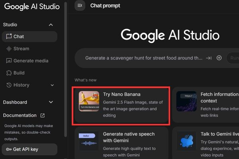Open History in the sidebar
The width and height of the screenshot is (239, 159).
click(x=22, y=85)
